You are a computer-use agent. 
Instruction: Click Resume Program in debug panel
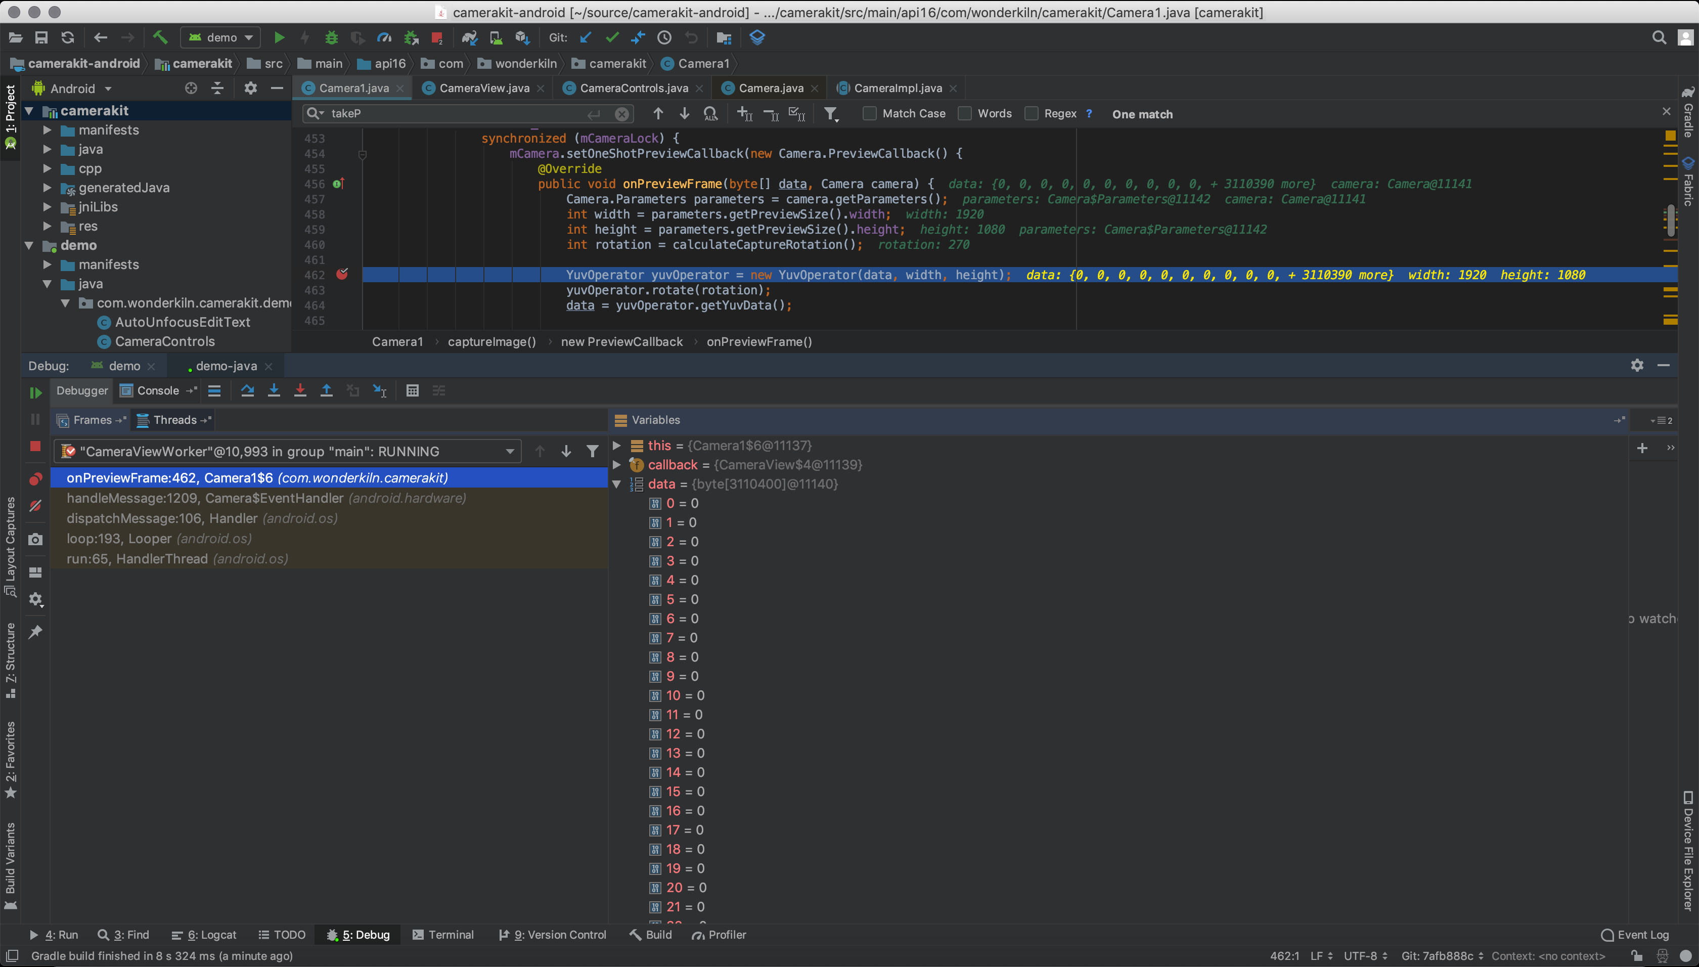(x=36, y=392)
